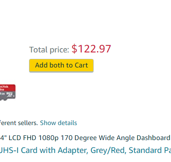The image size is (171, 162).
Task: Click the 'UHS-I' text at the link start
Action: click(x=9, y=150)
